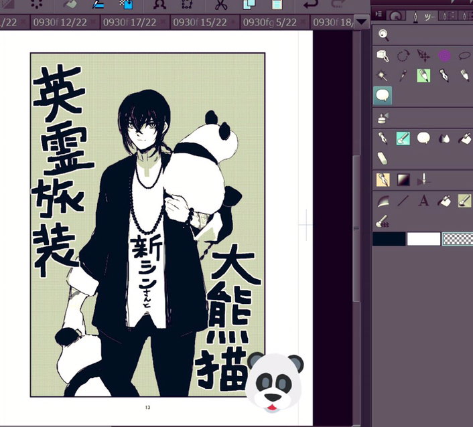Click the greyed Redo arrow
The width and height of the screenshot is (473, 427).
(338, 4)
